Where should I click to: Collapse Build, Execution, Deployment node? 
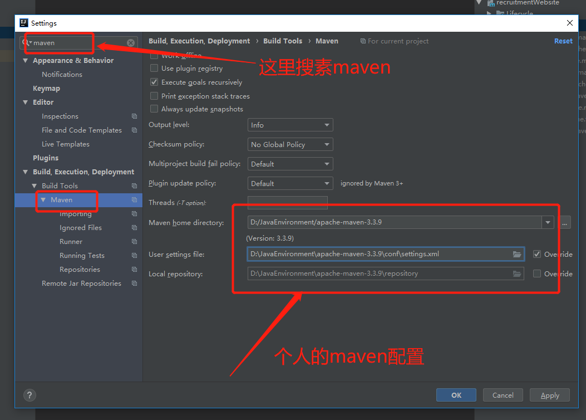(x=26, y=172)
